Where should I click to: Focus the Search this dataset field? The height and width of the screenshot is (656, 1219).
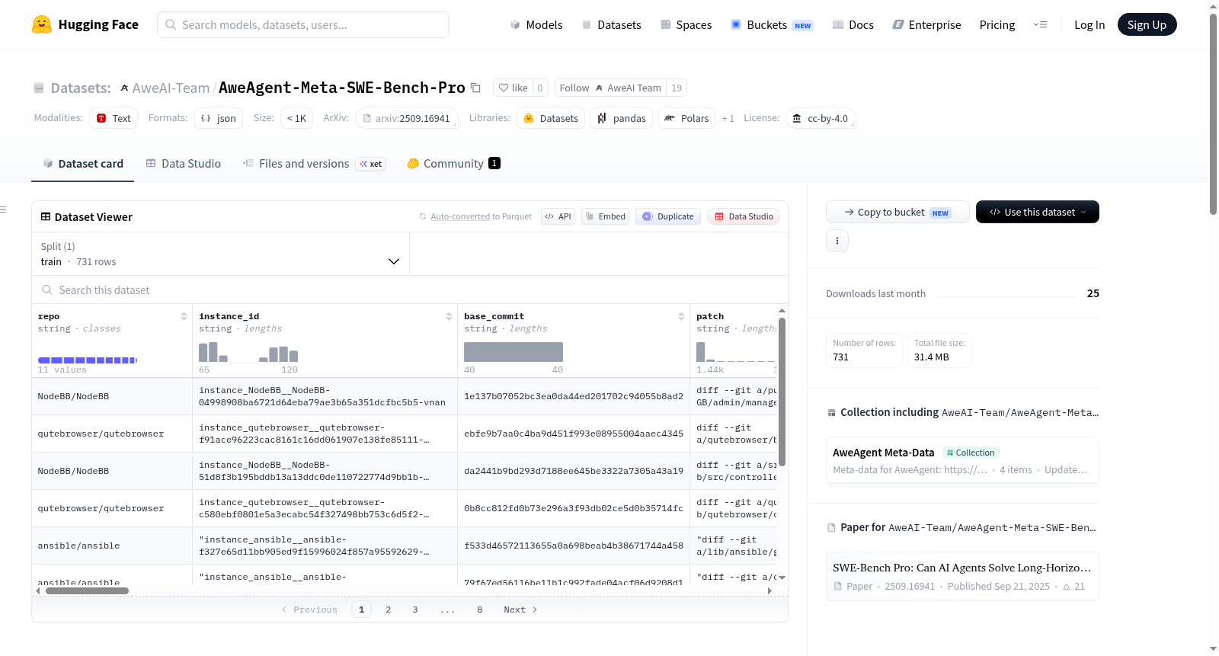click(410, 290)
